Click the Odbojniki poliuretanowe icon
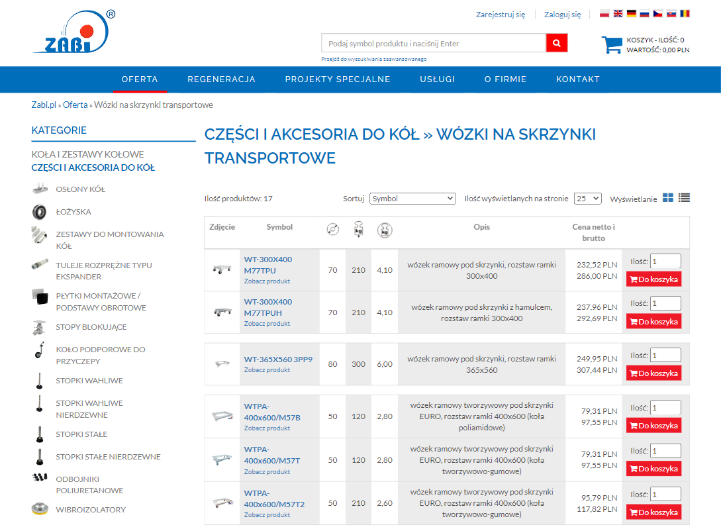 [40, 477]
